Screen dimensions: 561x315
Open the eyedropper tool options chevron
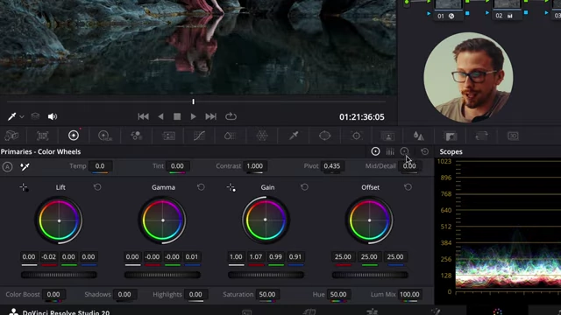pos(22,116)
